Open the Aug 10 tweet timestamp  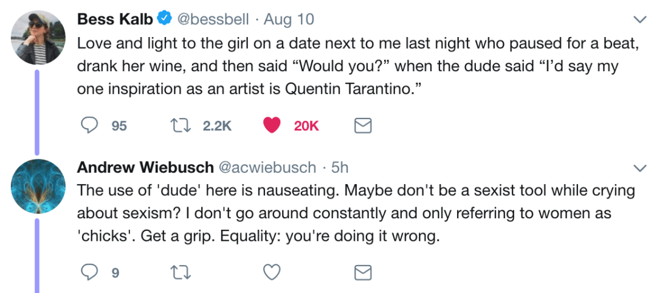tap(289, 19)
